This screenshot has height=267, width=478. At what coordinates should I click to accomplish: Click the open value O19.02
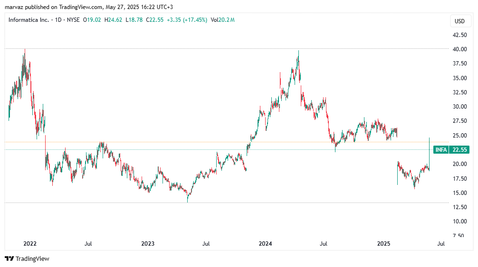tap(92, 20)
